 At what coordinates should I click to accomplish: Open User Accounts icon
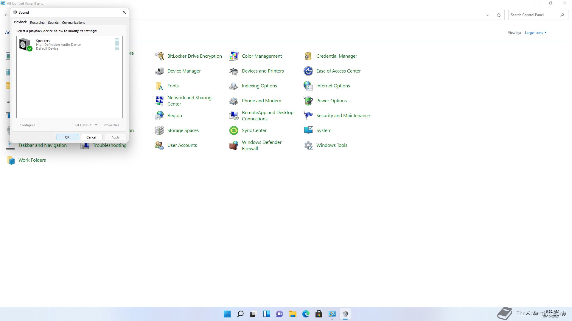click(159, 145)
